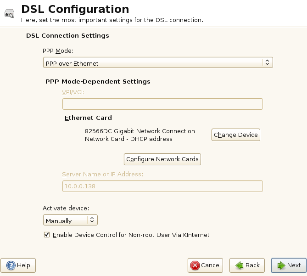The image size is (307, 276).
Task: Select the 'PPP over Ethernet' combo box text
Action: [x=73, y=63]
